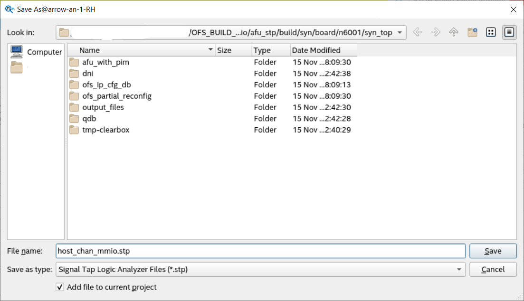
Task: Go up to the parent directory
Action: click(x=454, y=32)
